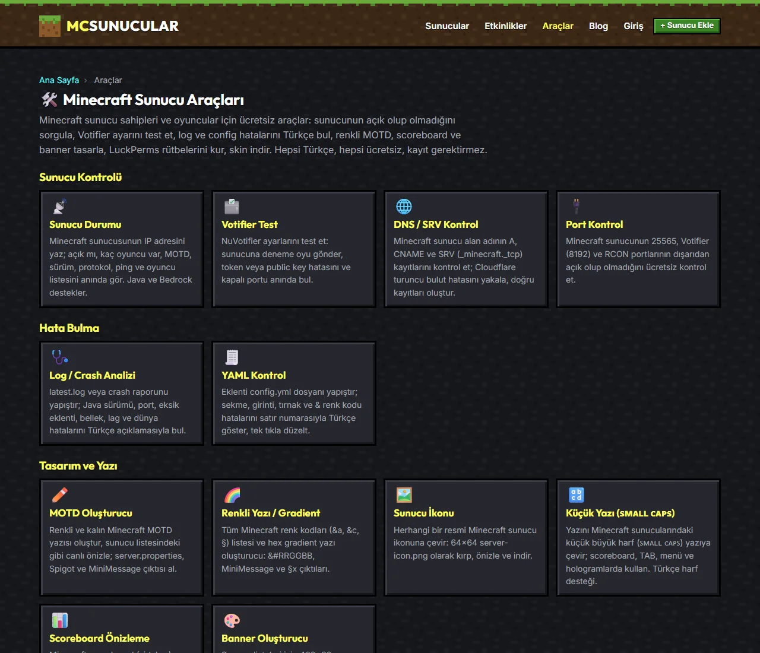The height and width of the screenshot is (653, 760).
Task: Click the pencil icon on MOTD Oluşturucu card
Action: pyautogui.click(x=59, y=495)
